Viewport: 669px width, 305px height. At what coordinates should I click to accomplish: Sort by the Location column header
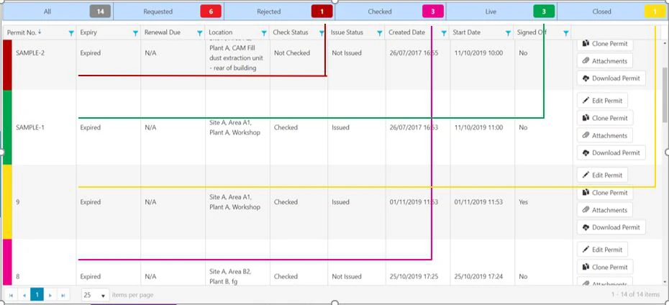221,32
